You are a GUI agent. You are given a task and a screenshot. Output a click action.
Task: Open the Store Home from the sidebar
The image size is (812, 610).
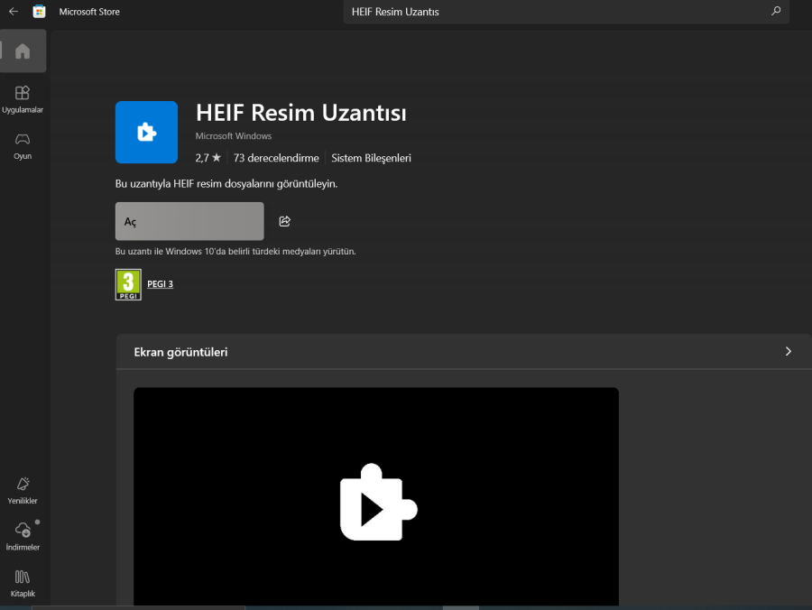coord(23,51)
